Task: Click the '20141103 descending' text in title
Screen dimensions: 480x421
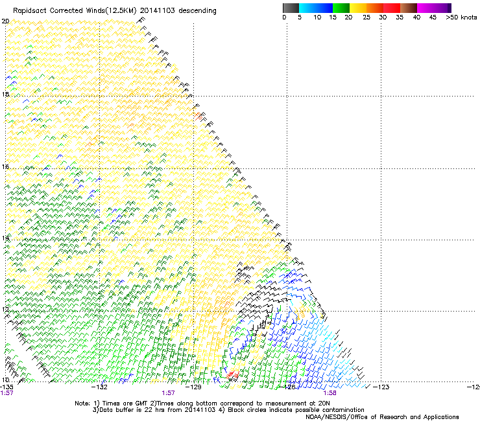Action: (x=178, y=11)
